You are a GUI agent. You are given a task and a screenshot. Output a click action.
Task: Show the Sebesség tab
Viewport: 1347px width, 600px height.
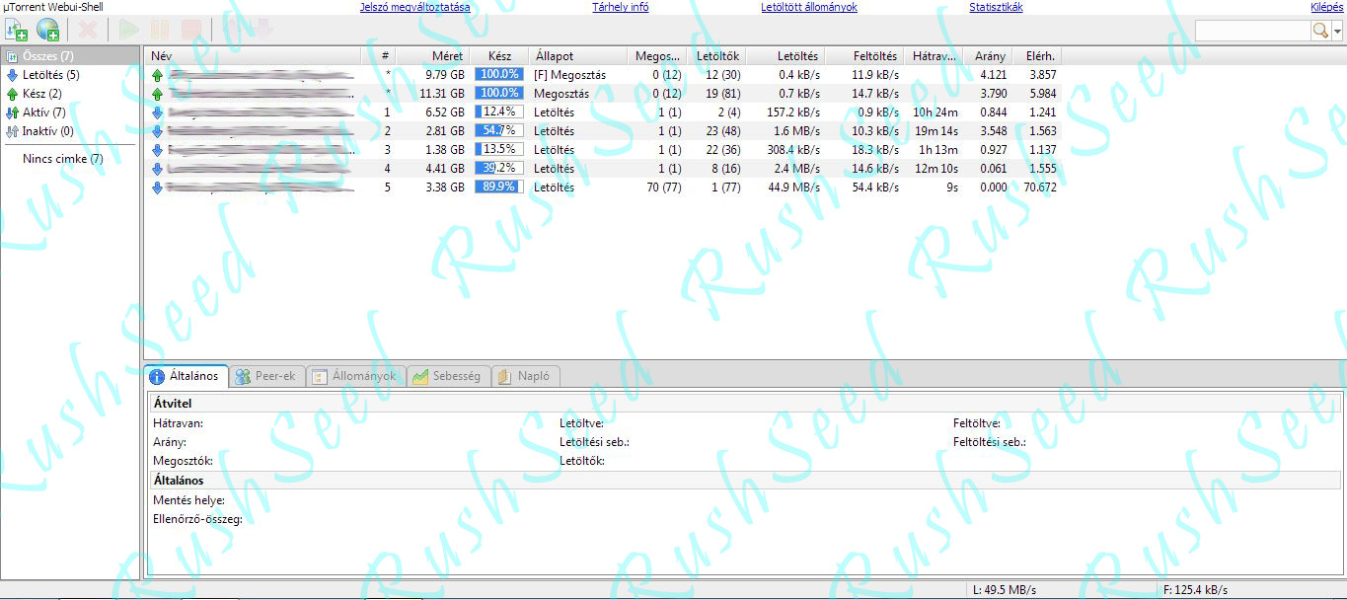[447, 376]
